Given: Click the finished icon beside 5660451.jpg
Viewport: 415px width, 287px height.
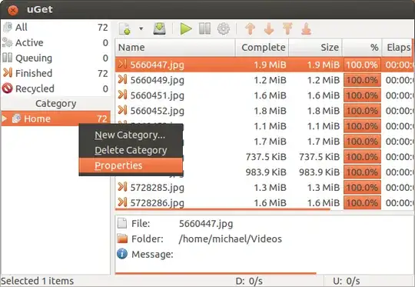Looking at the screenshot, I should 122,95.
